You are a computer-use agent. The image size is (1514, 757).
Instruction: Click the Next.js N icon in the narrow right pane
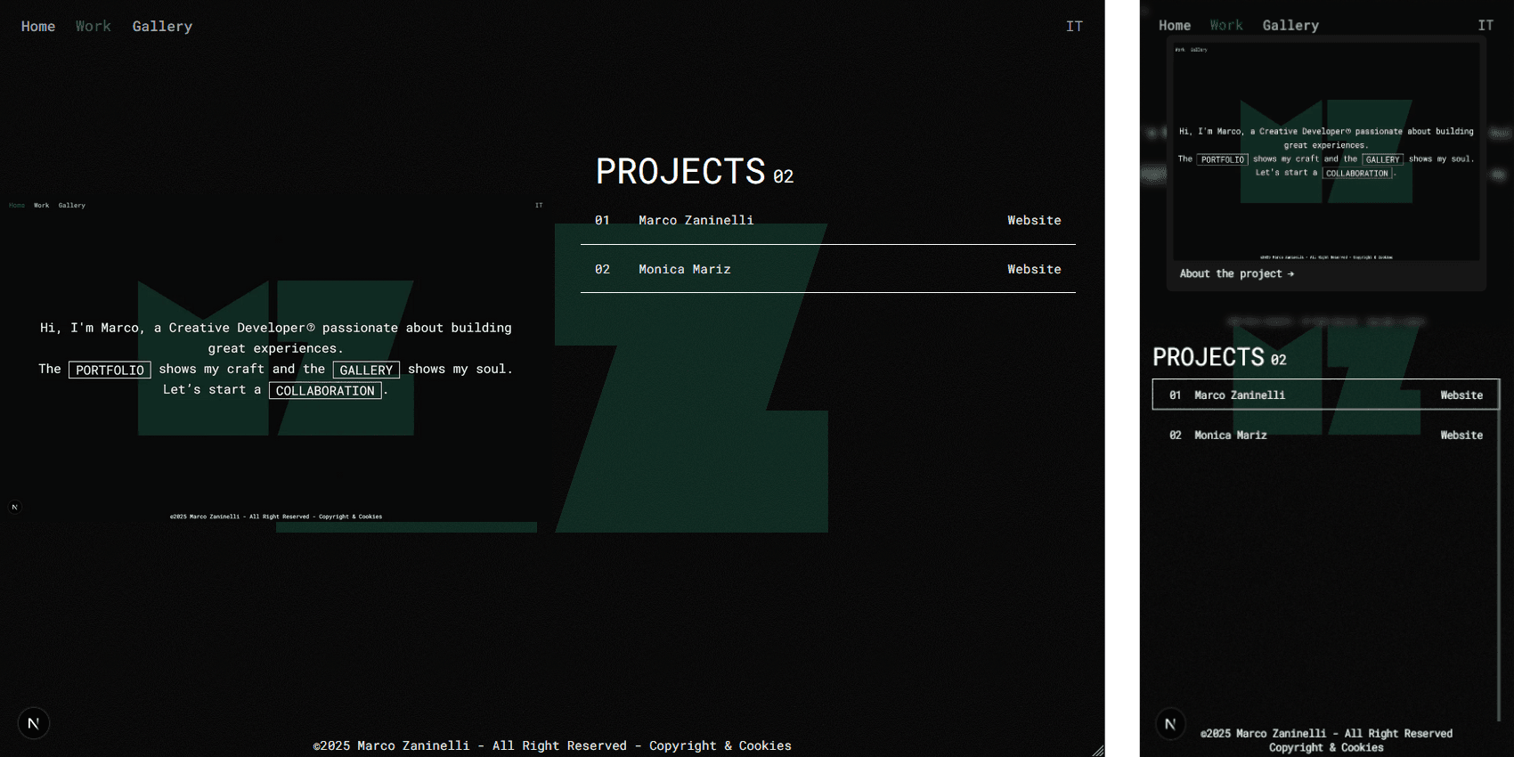click(1170, 724)
